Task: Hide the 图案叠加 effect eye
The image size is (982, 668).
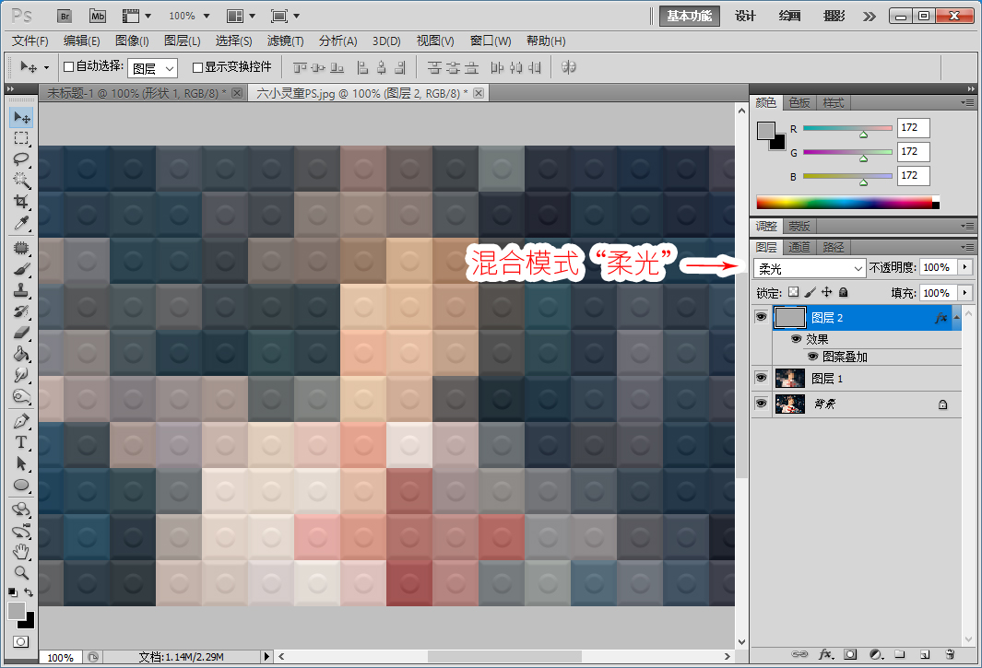Action: click(812, 357)
